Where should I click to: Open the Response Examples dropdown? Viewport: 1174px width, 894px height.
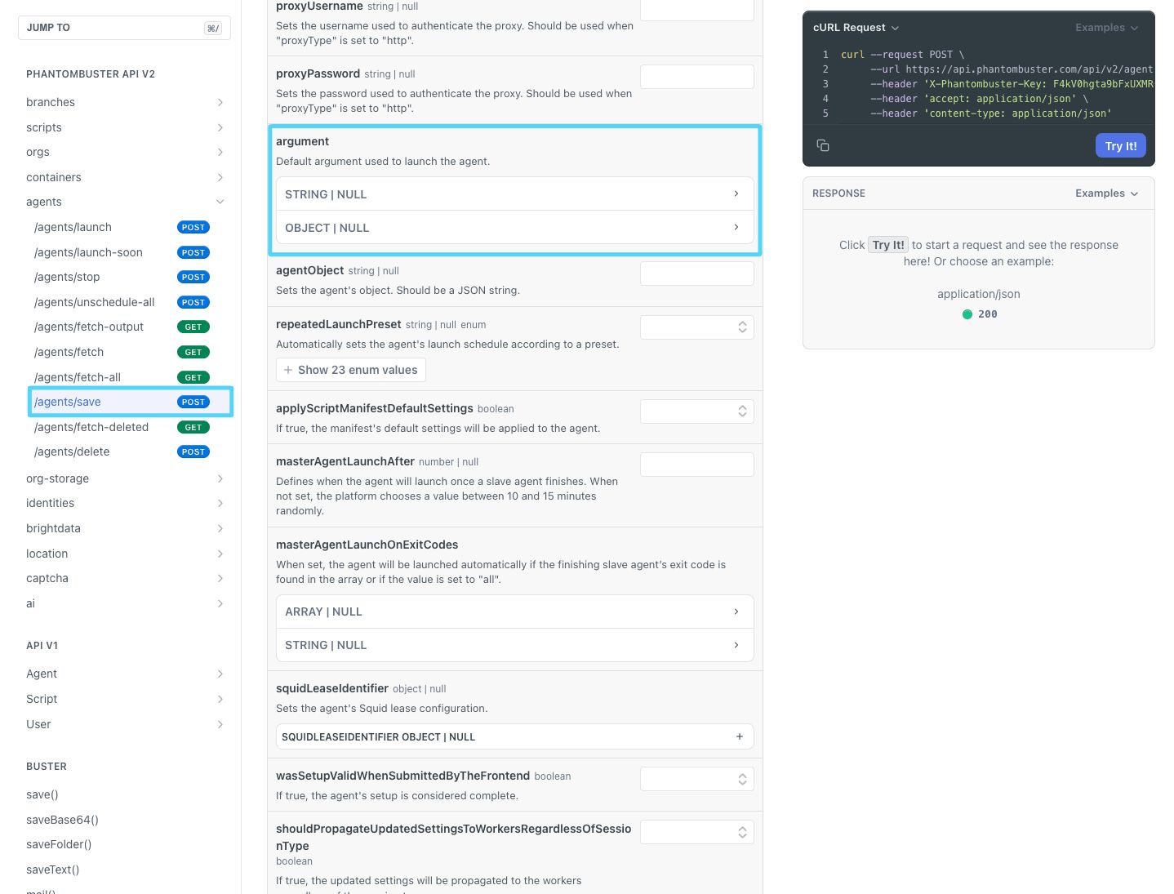point(1106,193)
